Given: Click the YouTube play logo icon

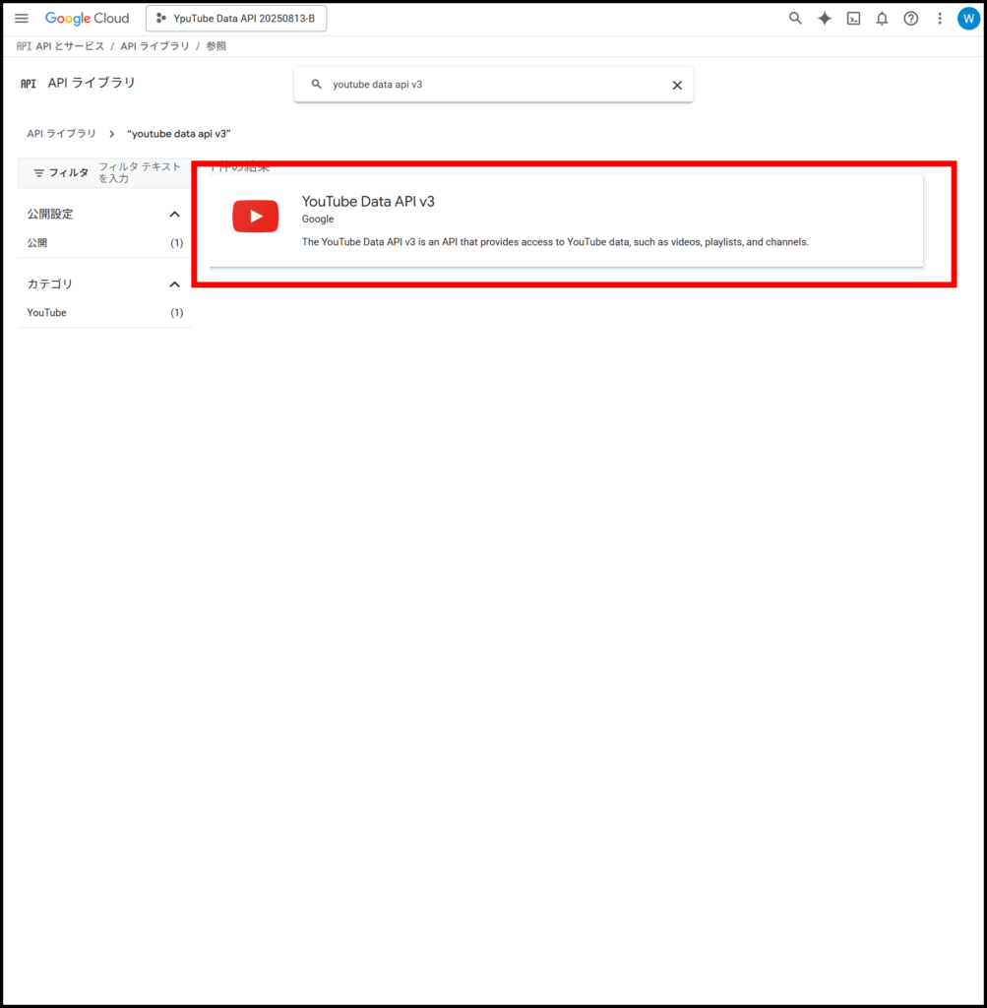Looking at the screenshot, I should pyautogui.click(x=256, y=216).
